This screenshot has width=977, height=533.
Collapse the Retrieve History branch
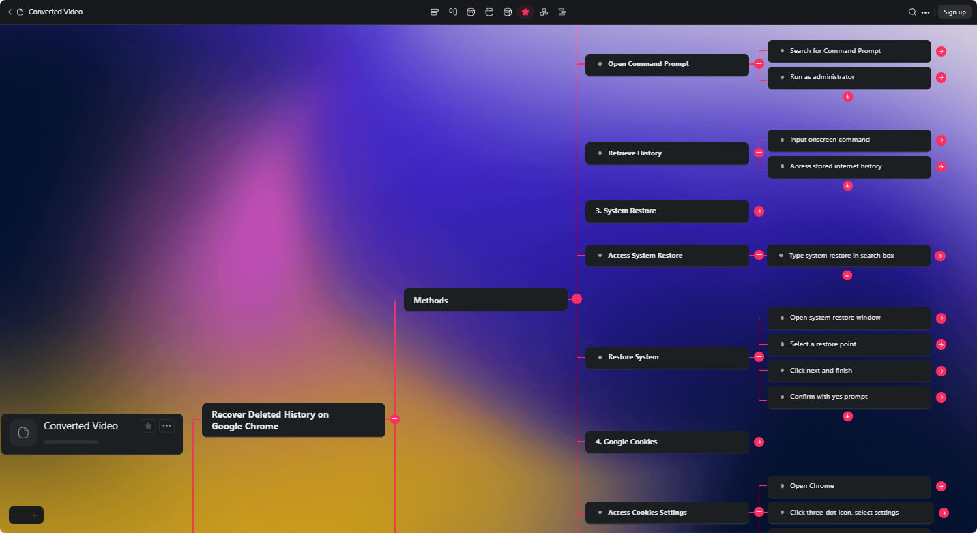click(x=759, y=153)
